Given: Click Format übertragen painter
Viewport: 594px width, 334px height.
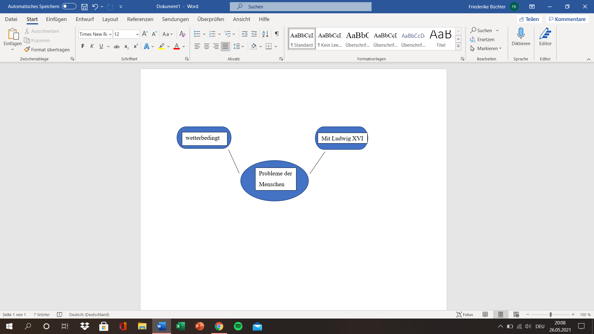Looking at the screenshot, I should coord(47,49).
